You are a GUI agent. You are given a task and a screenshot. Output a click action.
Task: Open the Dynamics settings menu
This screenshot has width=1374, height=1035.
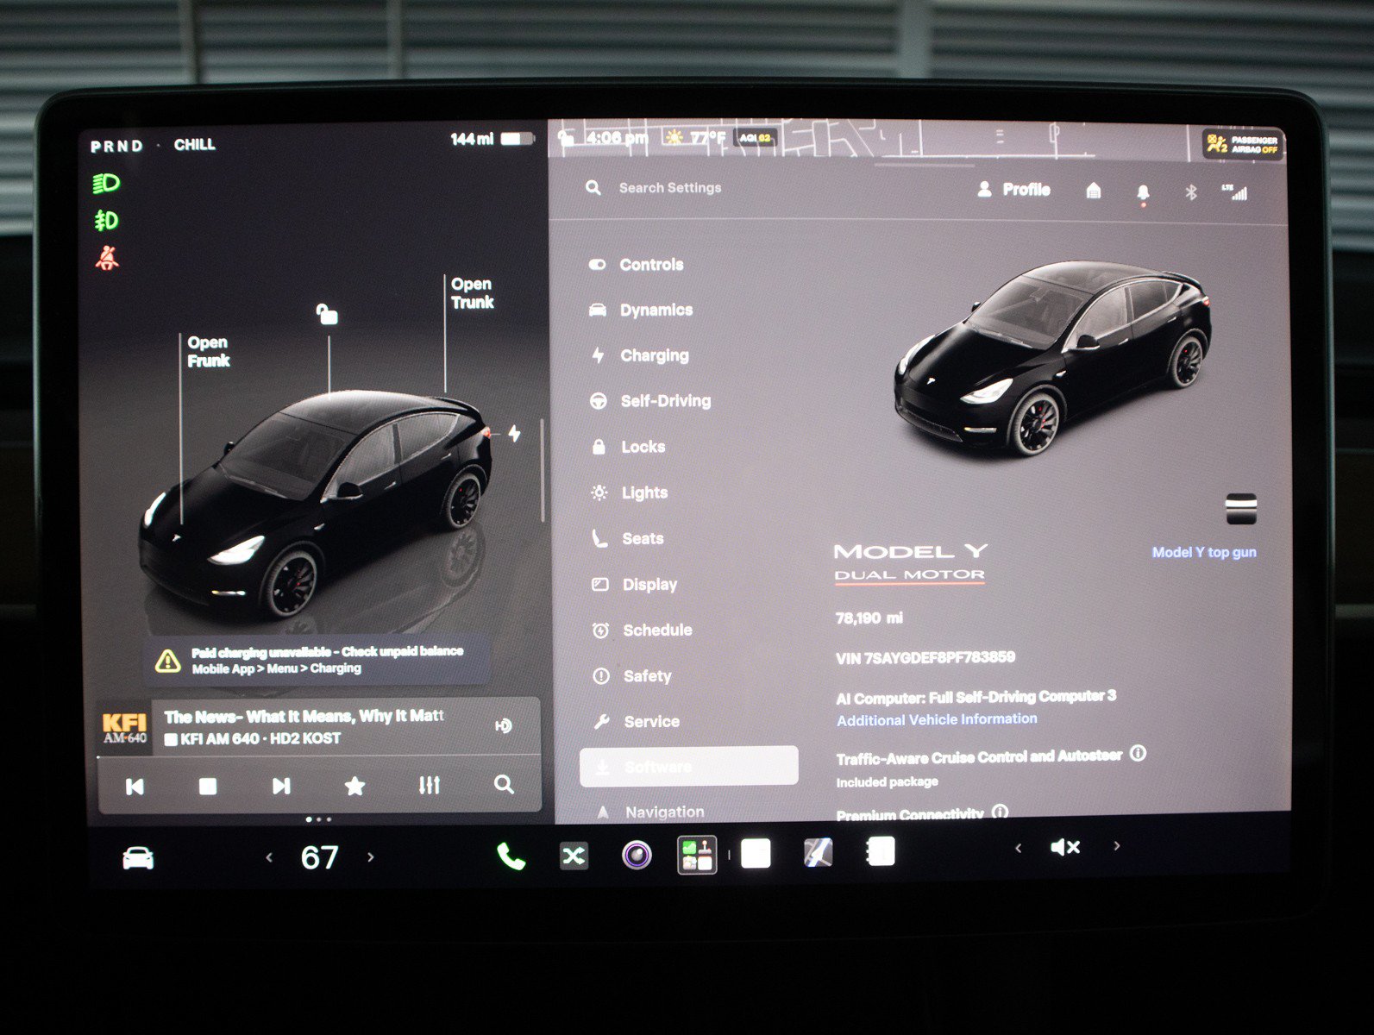(641, 310)
